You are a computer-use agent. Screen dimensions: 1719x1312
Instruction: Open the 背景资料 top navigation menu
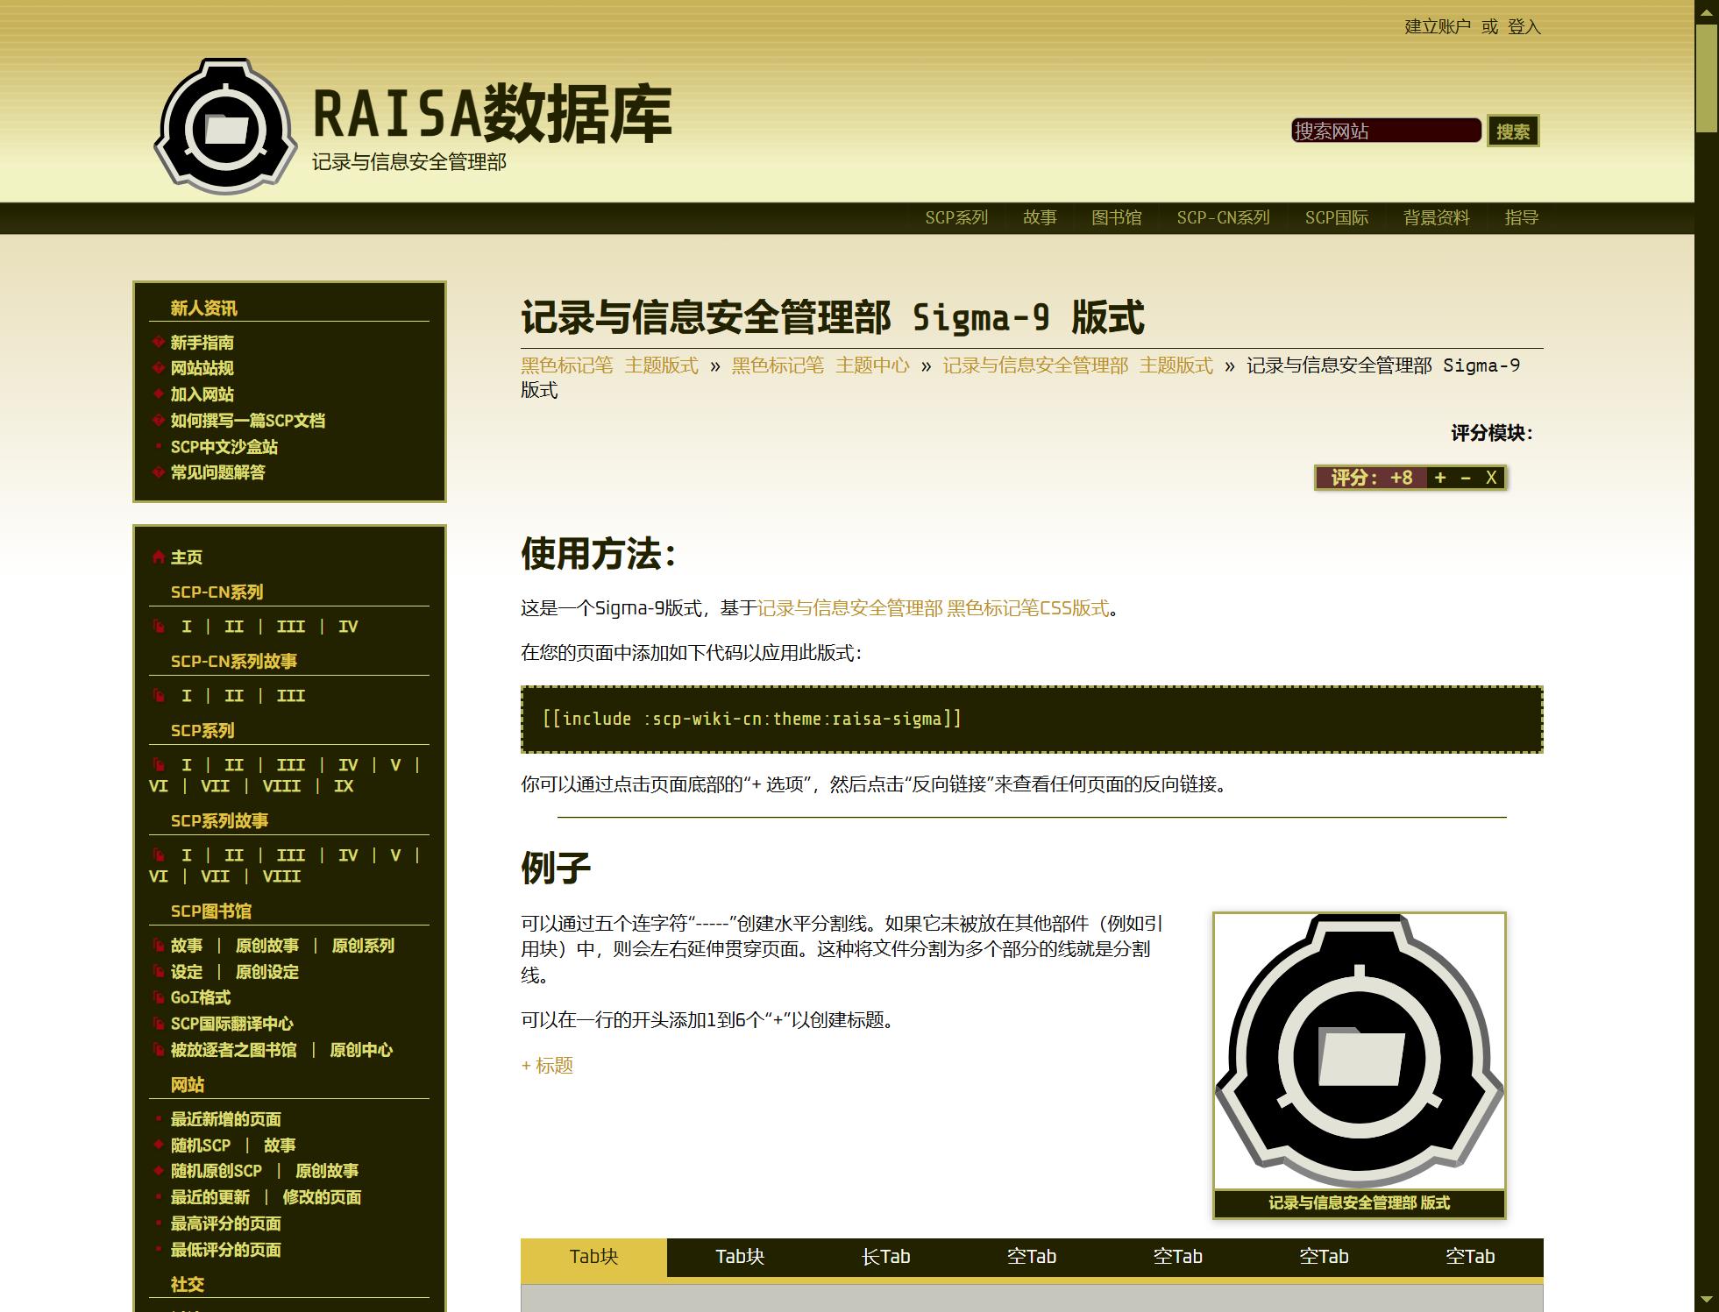coord(1436,217)
